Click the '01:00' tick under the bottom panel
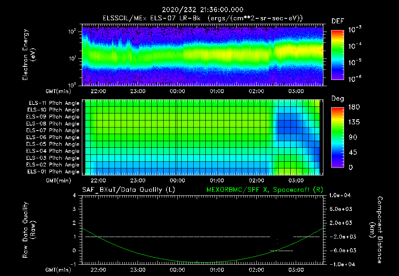 pyautogui.click(x=217, y=270)
